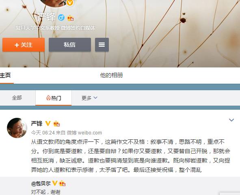The width and height of the screenshot is (240, 195).
Task: Switch to 主页 tab
Action: click(5, 75)
